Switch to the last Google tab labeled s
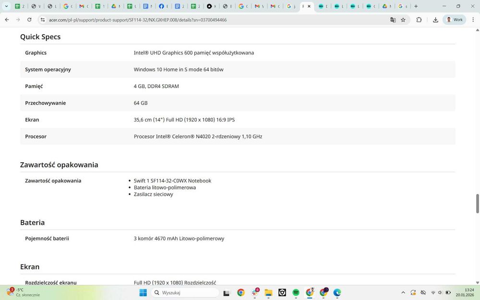This screenshot has width=480, height=300. (402, 6)
